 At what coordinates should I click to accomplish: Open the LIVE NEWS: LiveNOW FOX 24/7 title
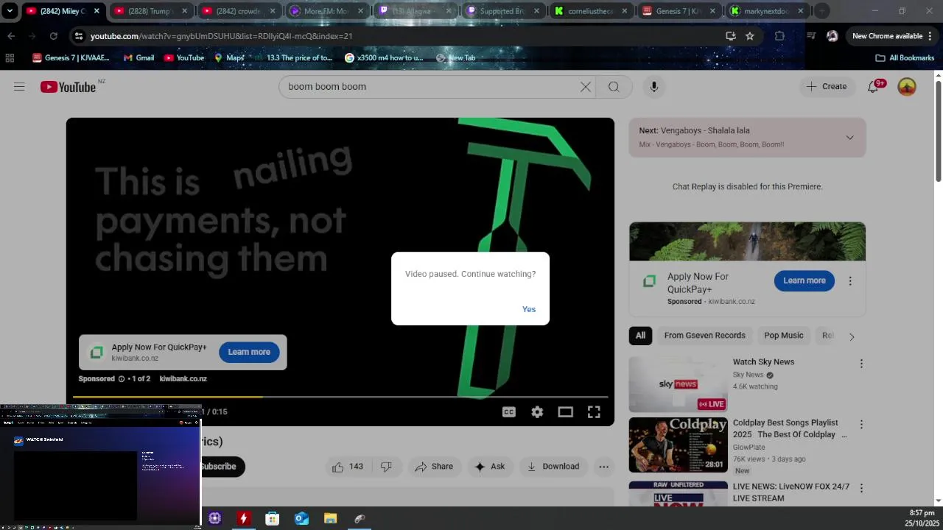(x=790, y=492)
